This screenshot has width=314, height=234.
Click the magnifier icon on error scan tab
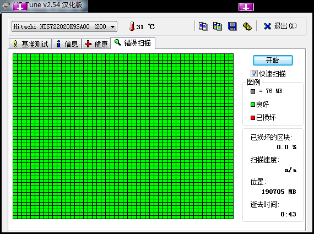click(118, 42)
